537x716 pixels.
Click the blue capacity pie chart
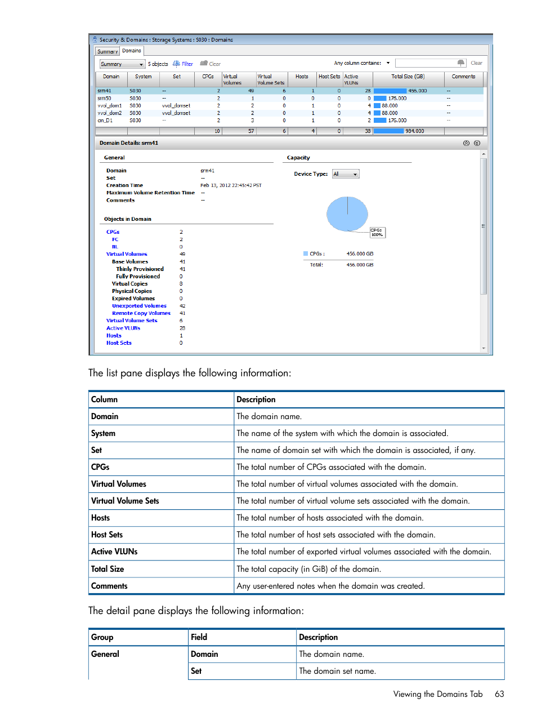347,214
